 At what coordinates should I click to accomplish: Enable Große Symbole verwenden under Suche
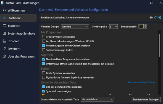(44, 73)
